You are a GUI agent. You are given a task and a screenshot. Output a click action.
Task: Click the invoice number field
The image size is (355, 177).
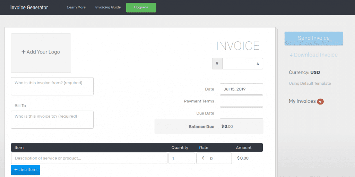click(242, 64)
